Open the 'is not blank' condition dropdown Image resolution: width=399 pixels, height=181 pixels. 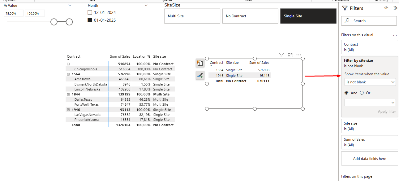pyautogui.click(x=370, y=82)
